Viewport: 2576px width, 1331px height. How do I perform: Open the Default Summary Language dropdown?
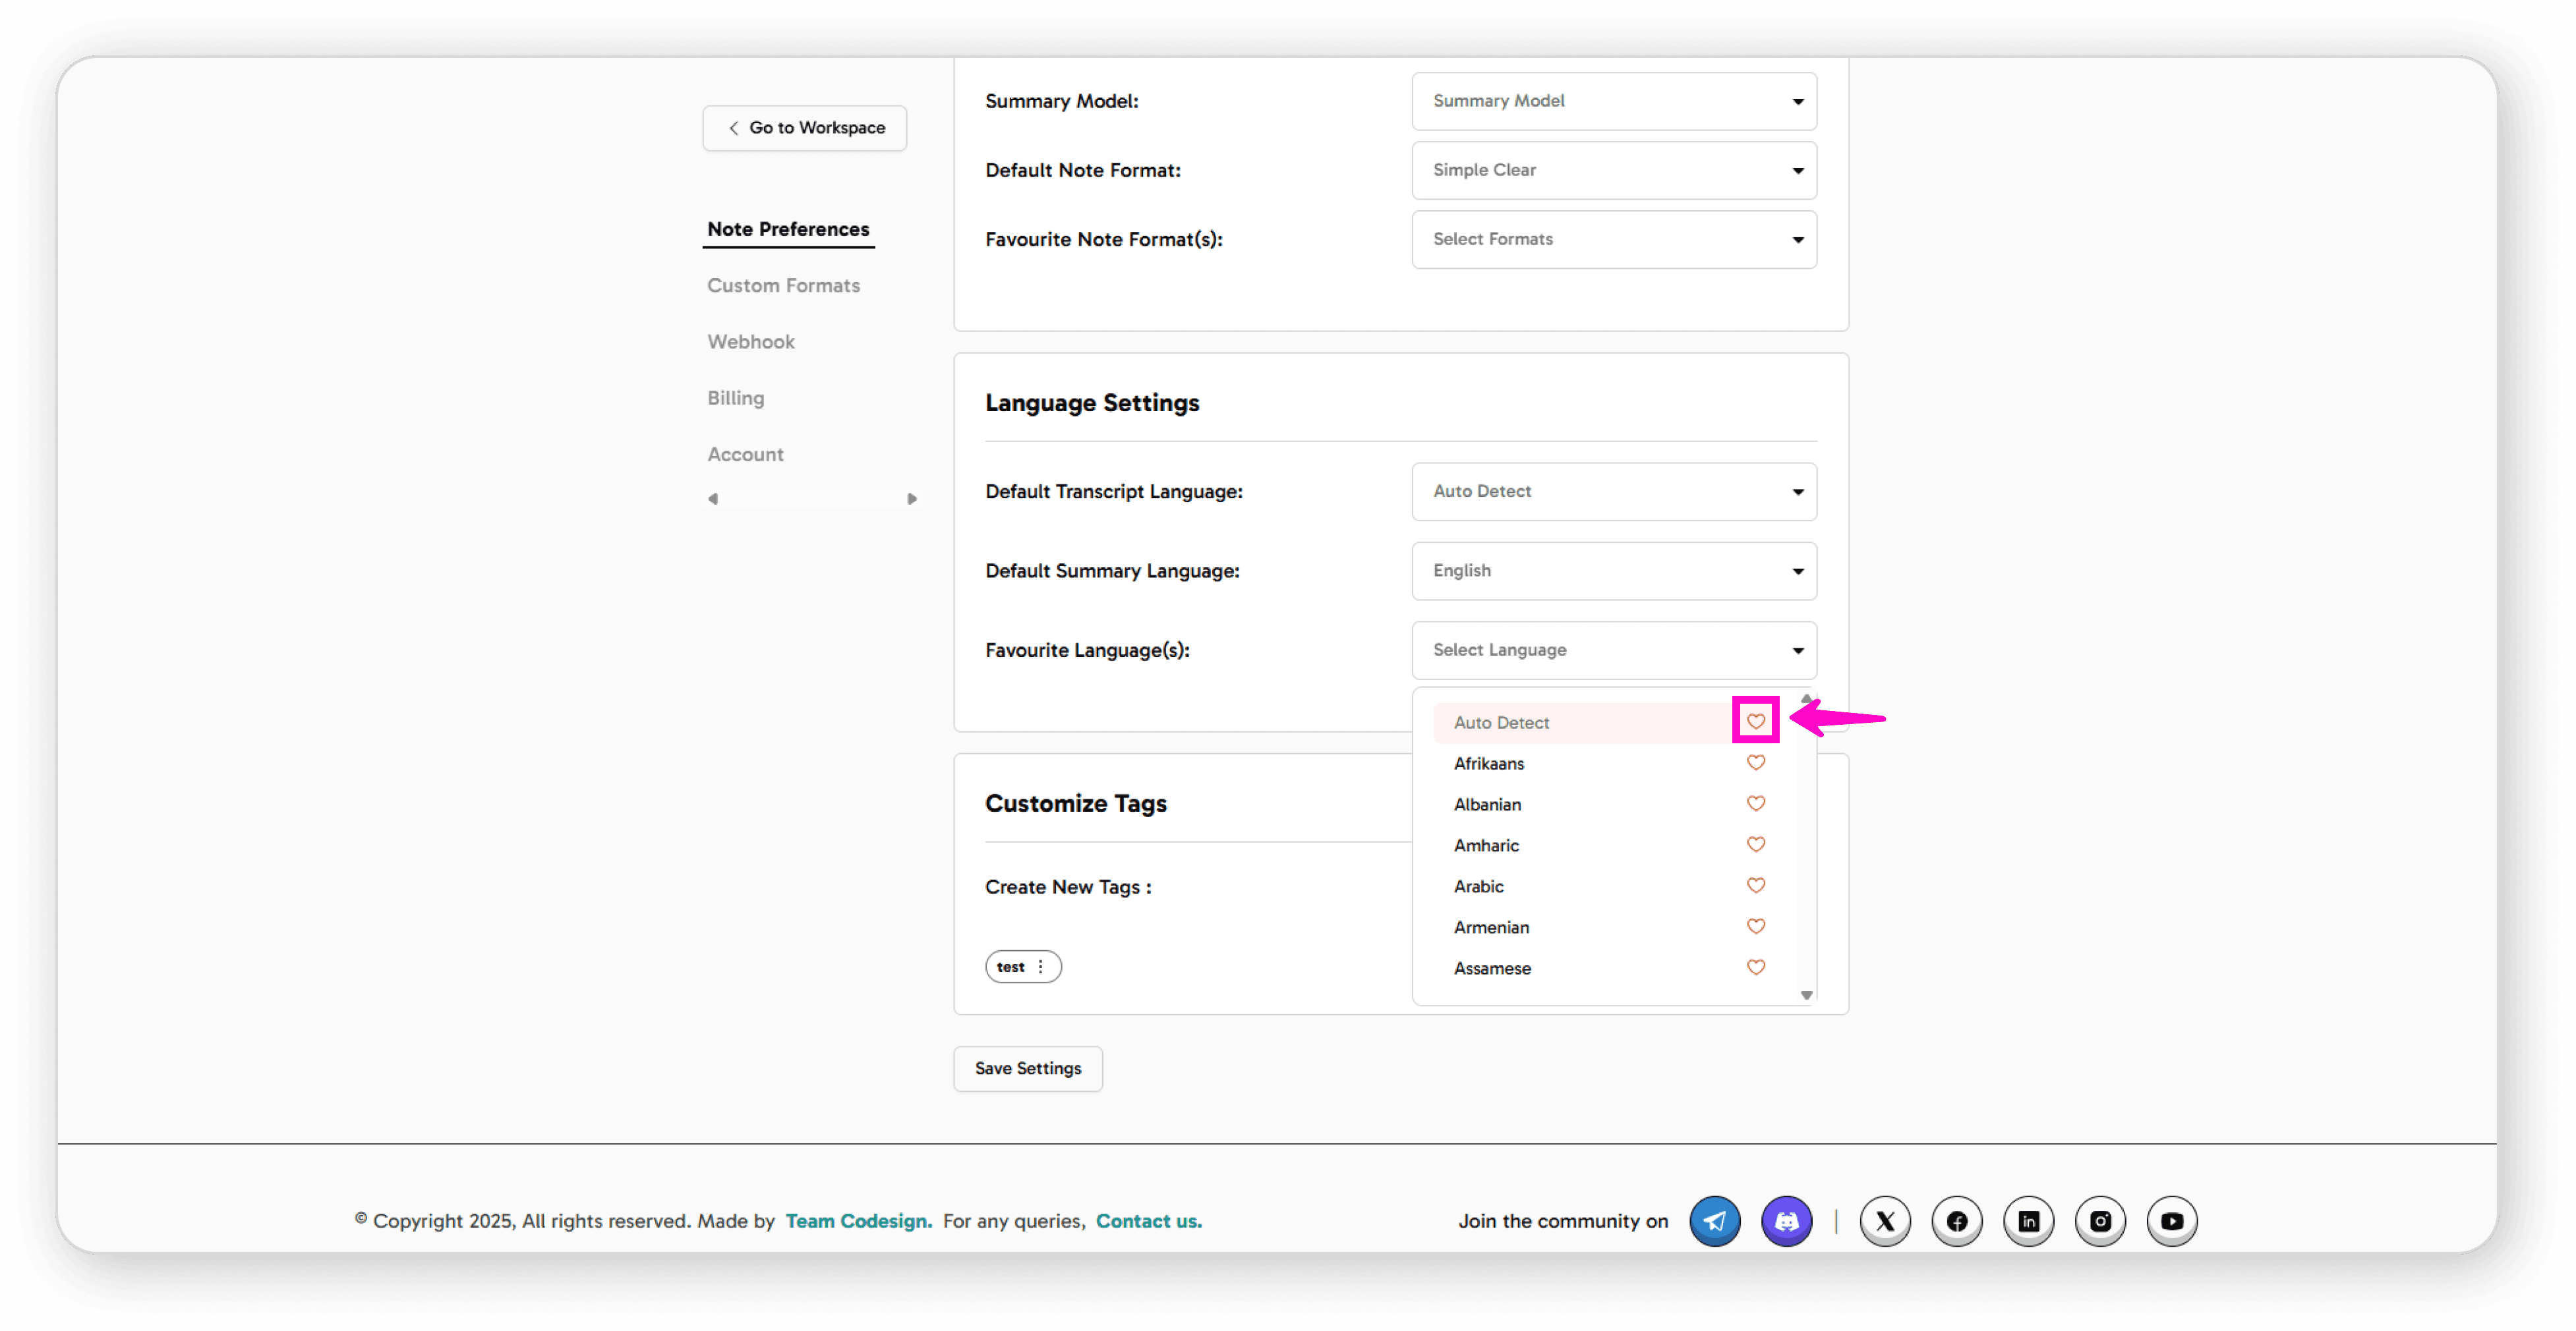1613,571
